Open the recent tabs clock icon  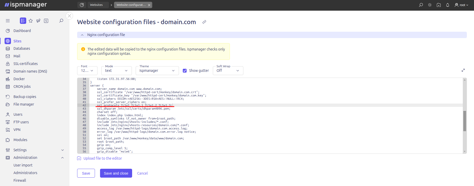82,5
